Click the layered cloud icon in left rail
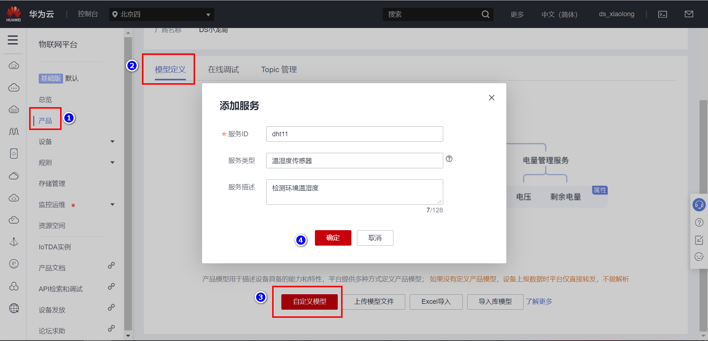Viewport: 708px width, 341px height. click(x=14, y=176)
